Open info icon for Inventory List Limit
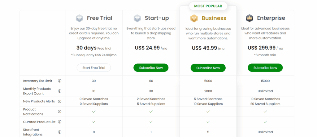The height and width of the screenshot is (137, 317). (60, 81)
